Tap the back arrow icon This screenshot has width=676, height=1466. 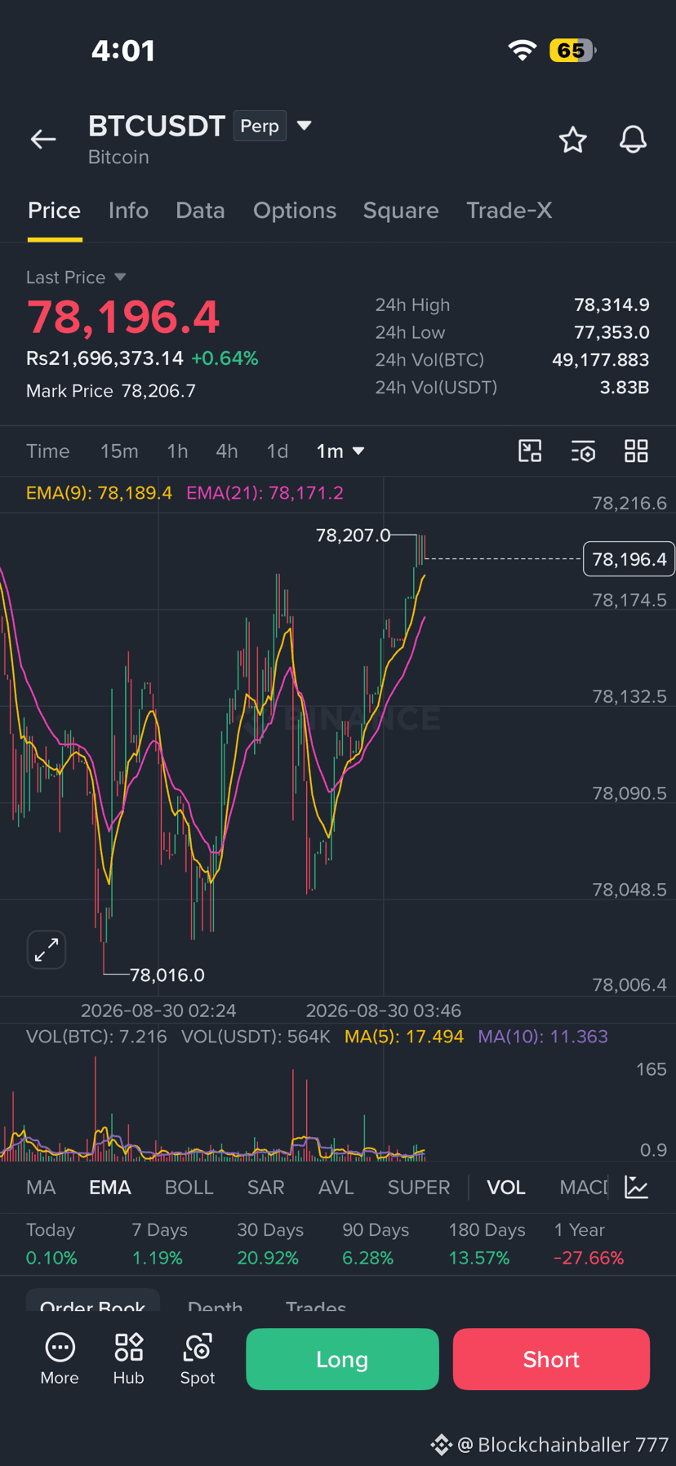pos(43,140)
